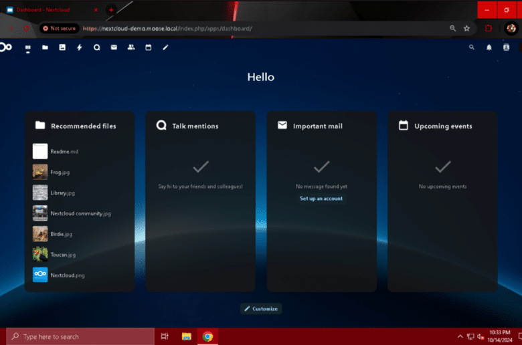This screenshot has height=345, width=522.
Task: Open Nextcloud community.jpg file entry
Action: tap(80, 213)
